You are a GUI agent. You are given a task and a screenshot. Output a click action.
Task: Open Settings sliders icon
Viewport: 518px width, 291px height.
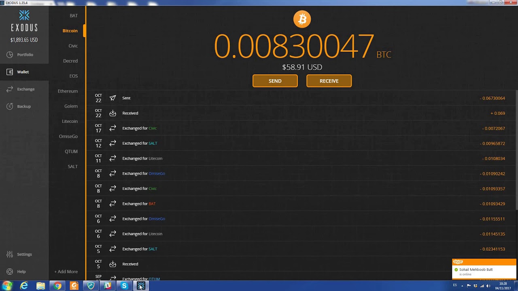(x=10, y=254)
